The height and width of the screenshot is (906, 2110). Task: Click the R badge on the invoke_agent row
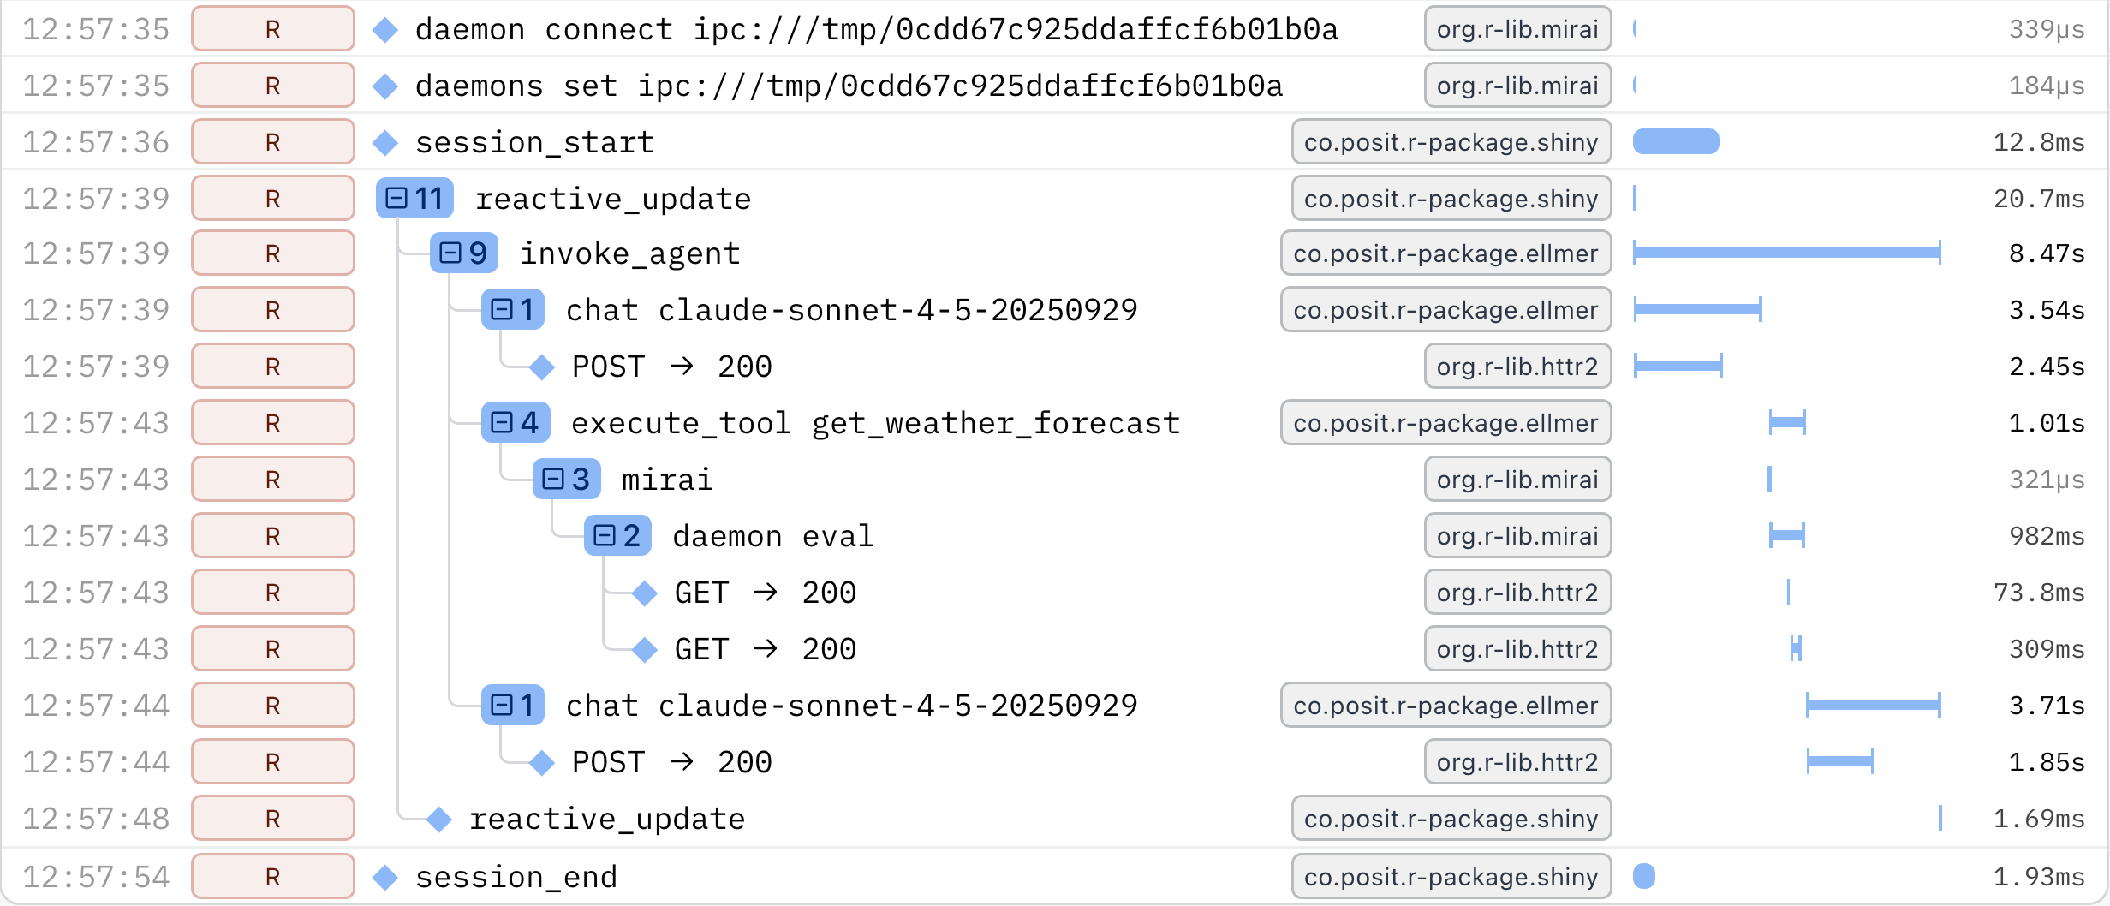pos(272,253)
